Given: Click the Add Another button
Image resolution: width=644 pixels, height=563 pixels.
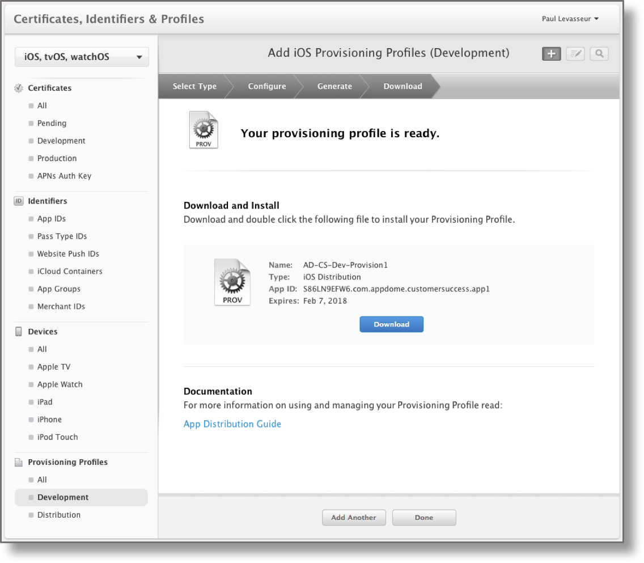Looking at the screenshot, I should pyautogui.click(x=354, y=518).
